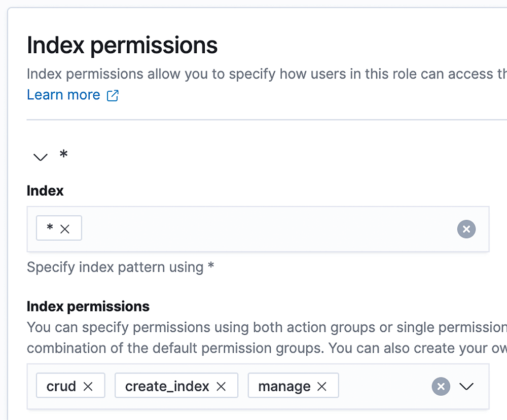The height and width of the screenshot is (420, 507).
Task: Remove the * index pattern chip
Action: (x=65, y=229)
